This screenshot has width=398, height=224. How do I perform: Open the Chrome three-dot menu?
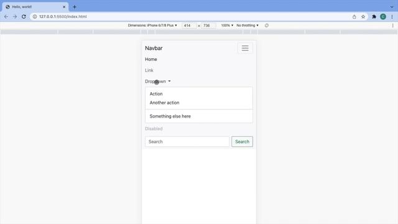click(x=392, y=17)
